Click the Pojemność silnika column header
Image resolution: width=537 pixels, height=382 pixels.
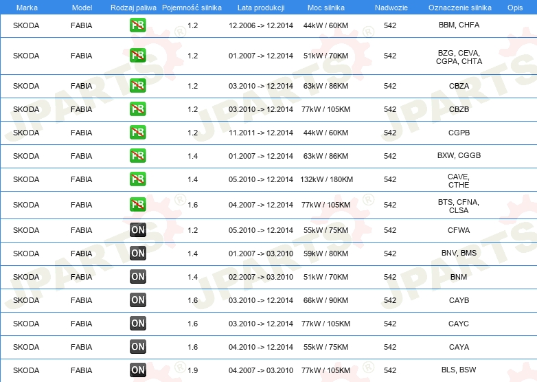pos(192,8)
